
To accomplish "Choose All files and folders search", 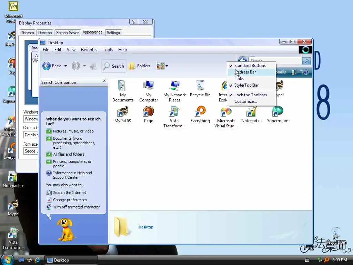I will (x=69, y=154).
